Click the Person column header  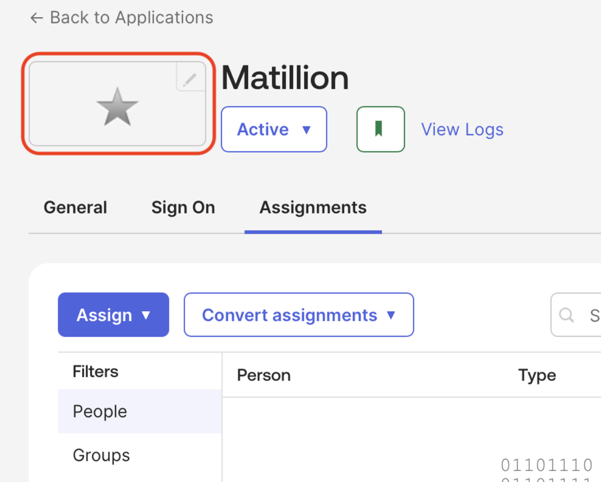click(263, 375)
